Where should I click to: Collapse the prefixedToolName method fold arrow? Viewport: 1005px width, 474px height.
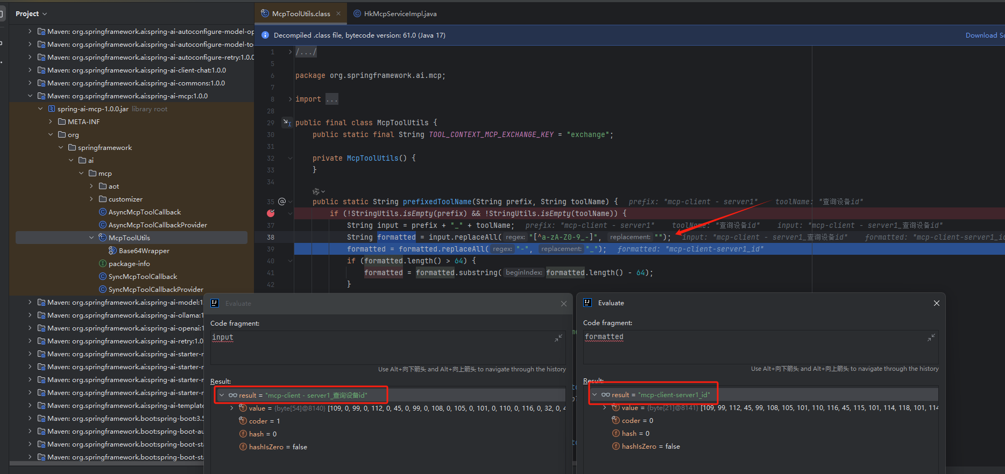(291, 202)
